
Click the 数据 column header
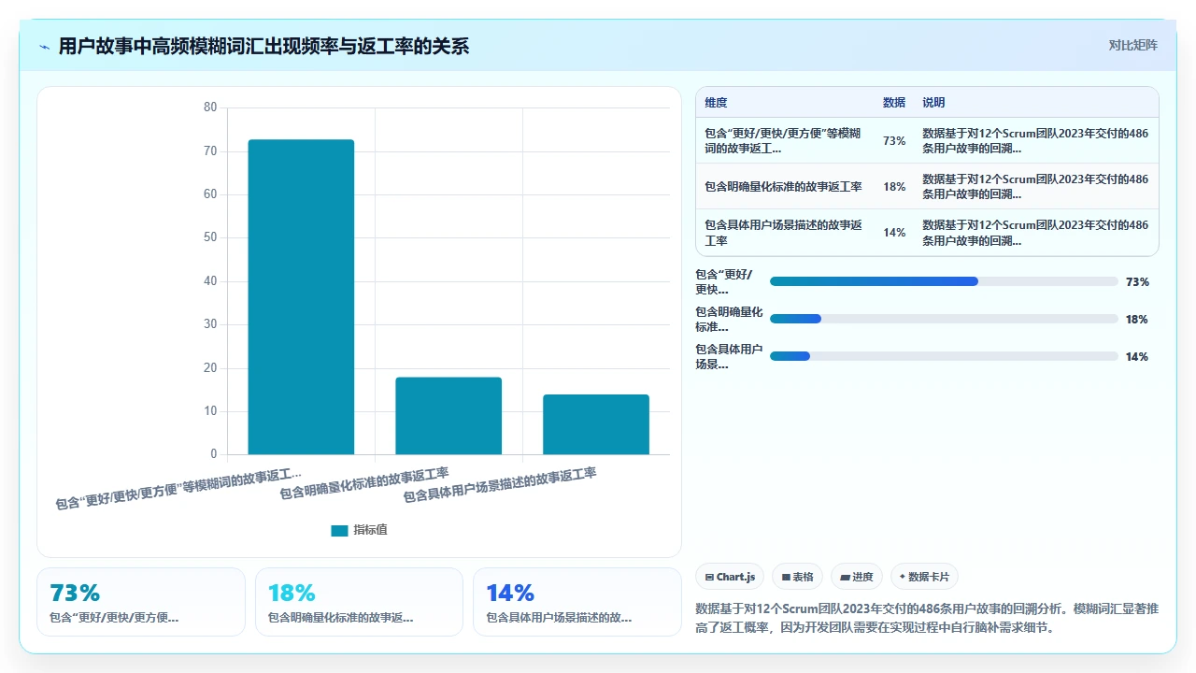pyautogui.click(x=894, y=103)
